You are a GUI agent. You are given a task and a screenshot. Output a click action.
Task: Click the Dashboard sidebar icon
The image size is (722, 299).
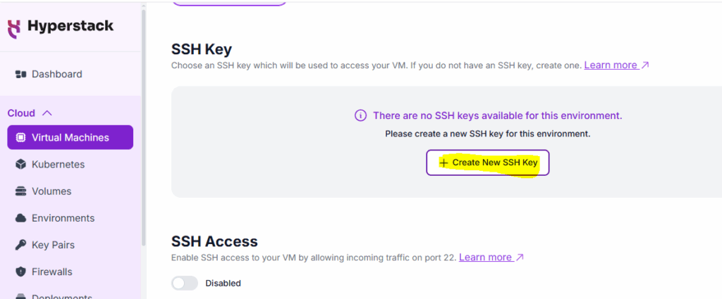[20, 74]
